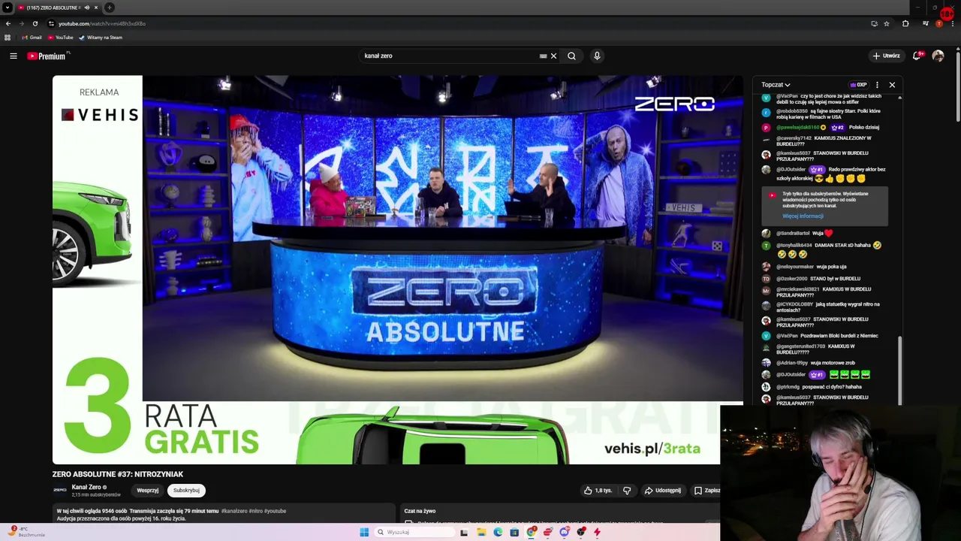The height and width of the screenshot is (541, 961).
Task: Click the #kanałzero hashtag
Action: (x=234, y=511)
